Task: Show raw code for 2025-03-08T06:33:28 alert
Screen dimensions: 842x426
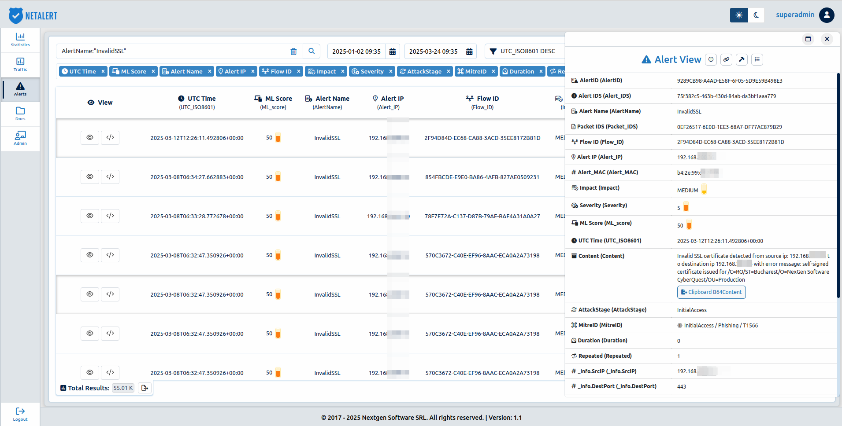Action: (x=110, y=216)
